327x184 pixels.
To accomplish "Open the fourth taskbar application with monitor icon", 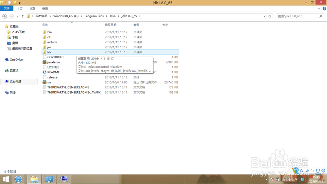I will [64, 179].
